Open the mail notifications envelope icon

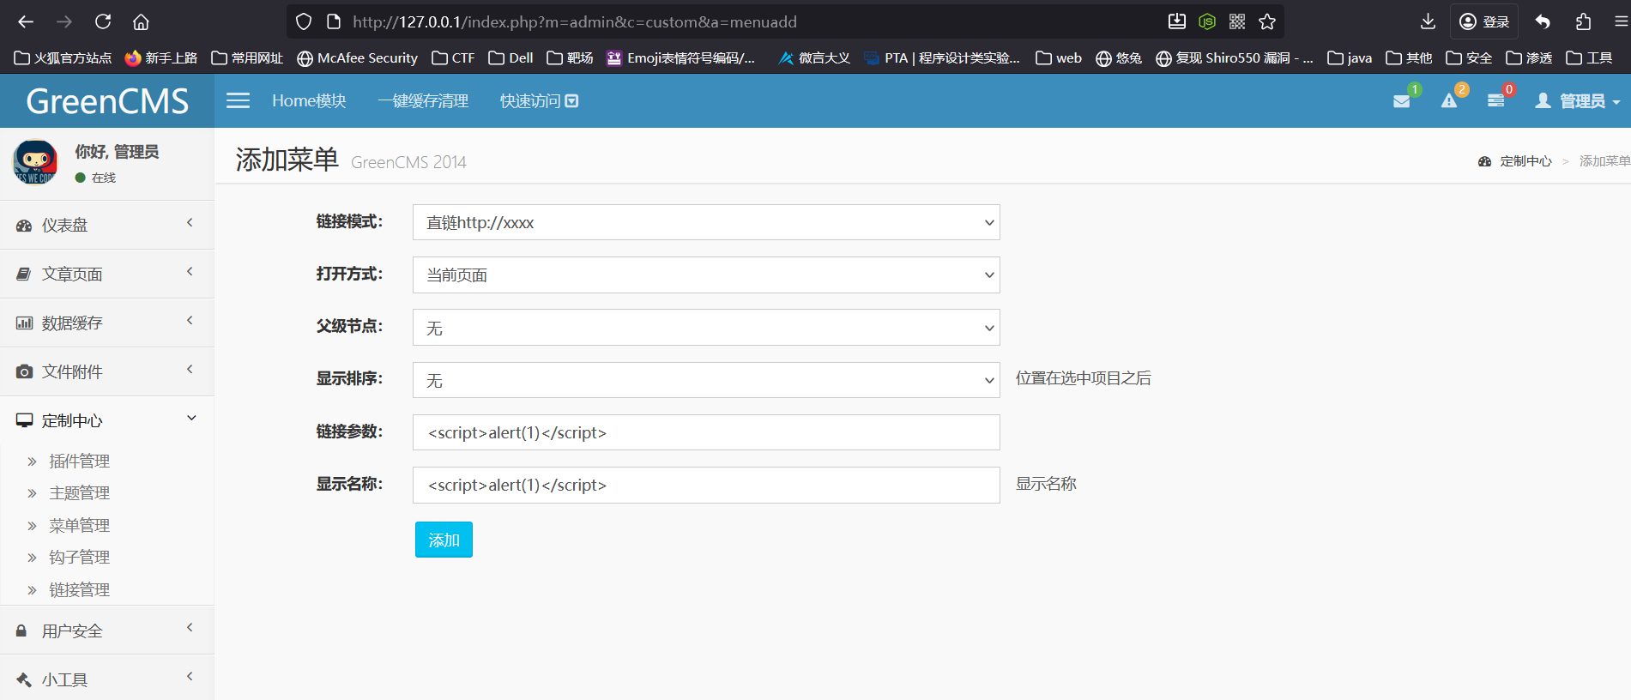tap(1402, 101)
